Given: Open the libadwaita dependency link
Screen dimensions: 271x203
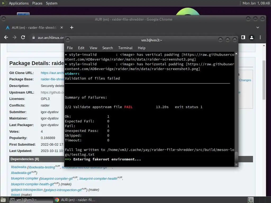Looking at the screenshot, I should click(19, 167).
